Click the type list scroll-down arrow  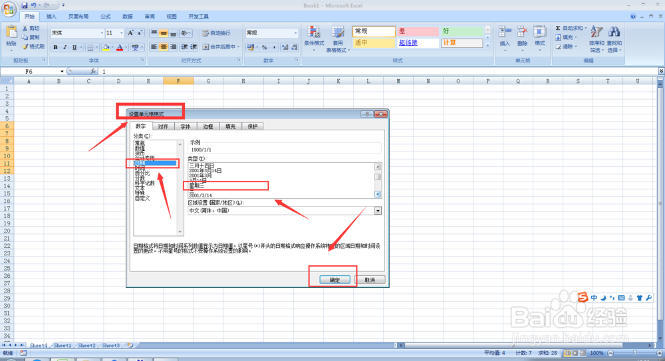click(x=378, y=194)
